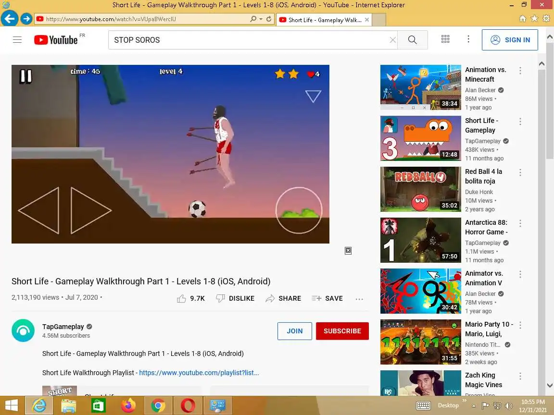The width and height of the screenshot is (554, 415).
Task: Refresh the page in Internet Explorer
Action: (269, 19)
